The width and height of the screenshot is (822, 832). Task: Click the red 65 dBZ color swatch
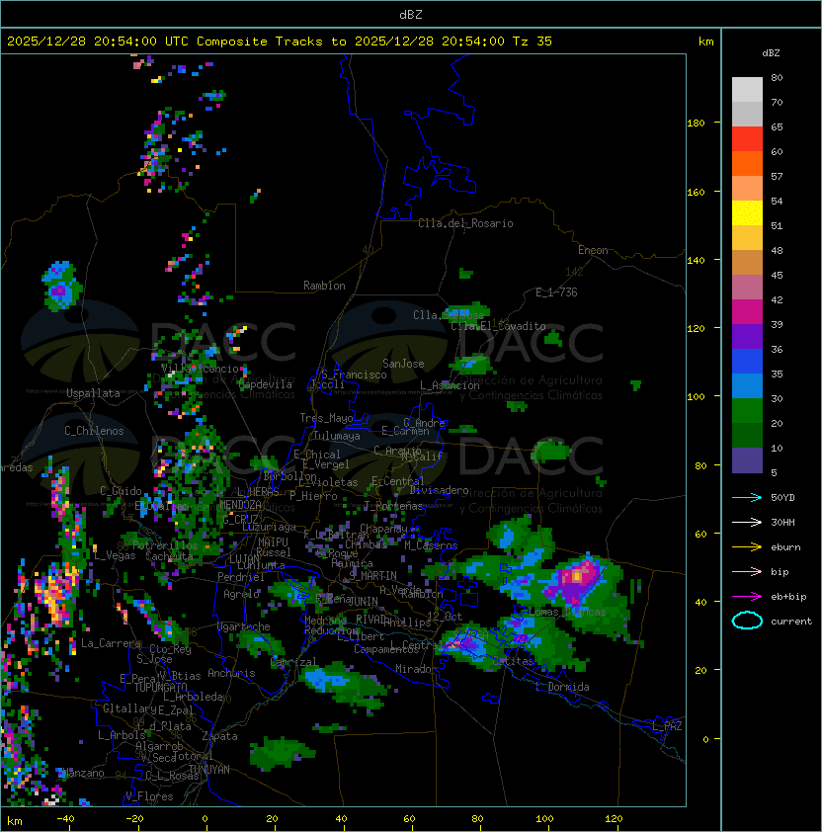[x=747, y=139]
